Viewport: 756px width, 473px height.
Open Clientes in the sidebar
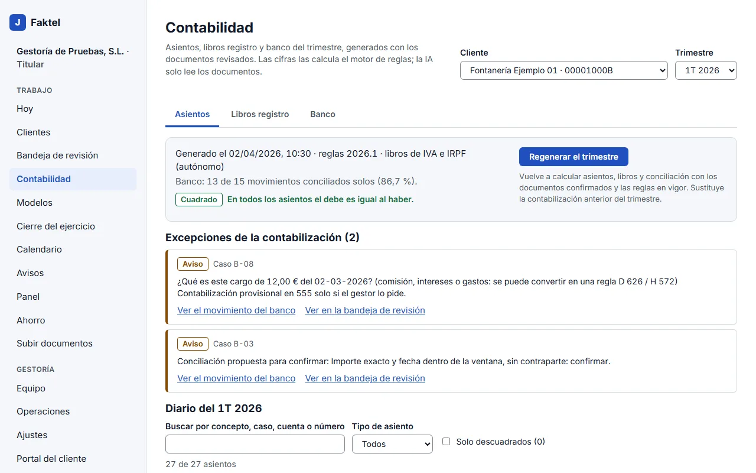click(x=73, y=132)
